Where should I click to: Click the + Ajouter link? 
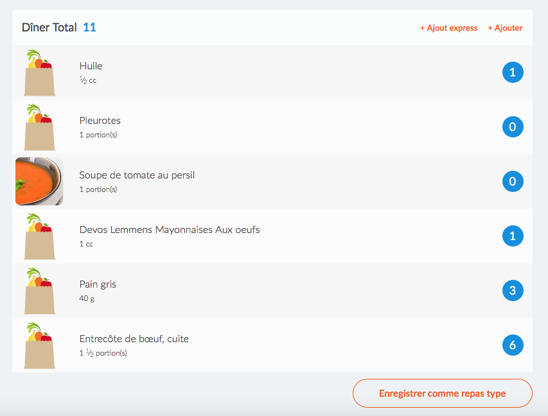point(505,28)
